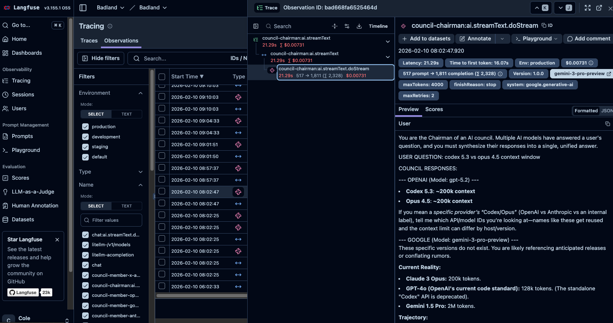Switch to the Traces tab

click(x=89, y=40)
